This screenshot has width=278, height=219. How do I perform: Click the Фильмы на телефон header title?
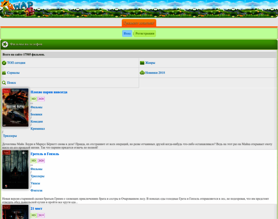coord(26,44)
